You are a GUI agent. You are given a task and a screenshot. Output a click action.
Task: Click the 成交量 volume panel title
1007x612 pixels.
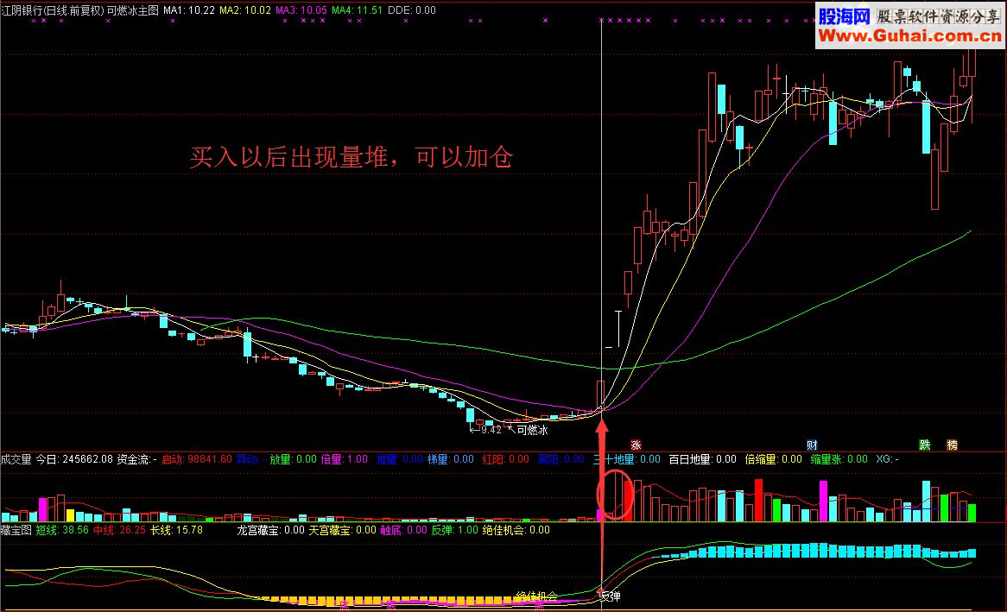16,459
